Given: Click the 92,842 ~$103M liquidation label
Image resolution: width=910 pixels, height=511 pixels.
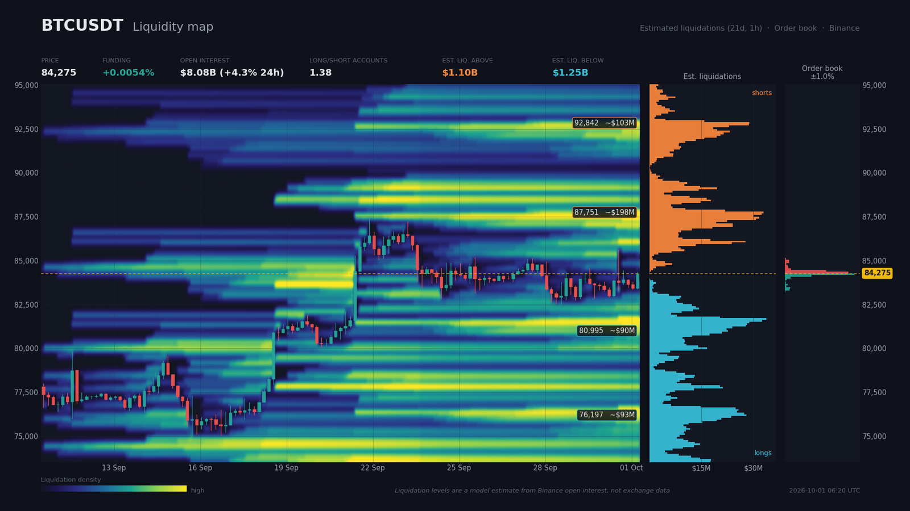Looking at the screenshot, I should coord(604,123).
